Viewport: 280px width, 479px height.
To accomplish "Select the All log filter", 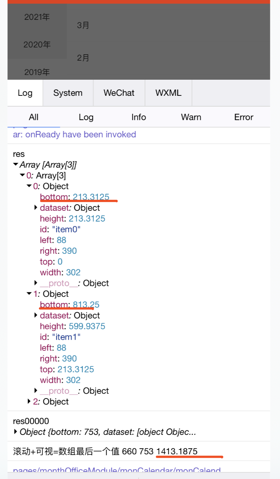I will [x=33, y=117].
